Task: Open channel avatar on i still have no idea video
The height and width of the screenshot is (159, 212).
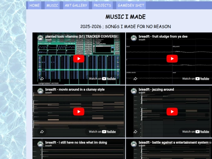Action: coord(40,144)
